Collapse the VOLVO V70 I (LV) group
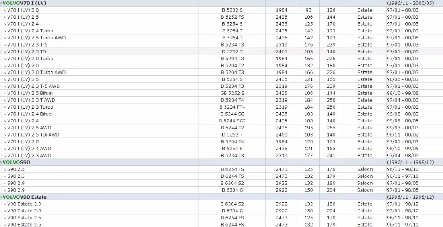The width and height of the screenshot is (443, 227). [x=1, y=4]
